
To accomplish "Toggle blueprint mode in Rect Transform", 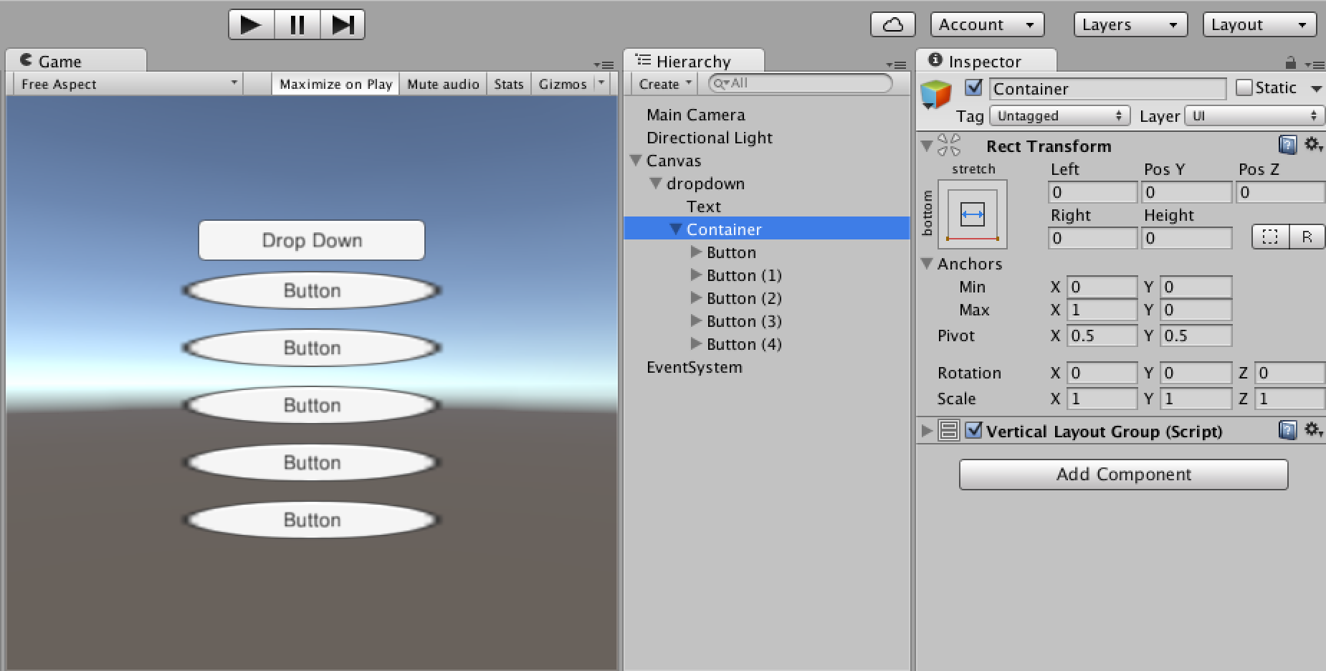I will tap(1270, 237).
